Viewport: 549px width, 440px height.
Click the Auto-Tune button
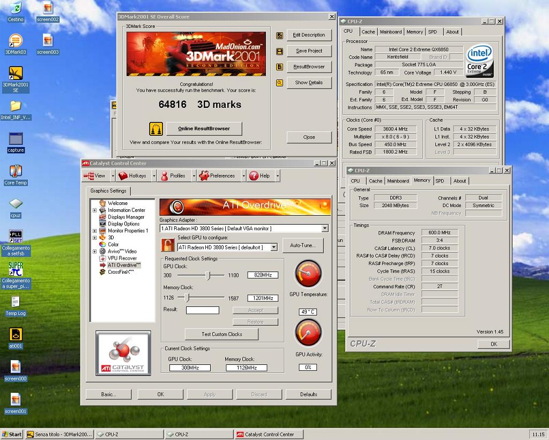[x=302, y=246]
